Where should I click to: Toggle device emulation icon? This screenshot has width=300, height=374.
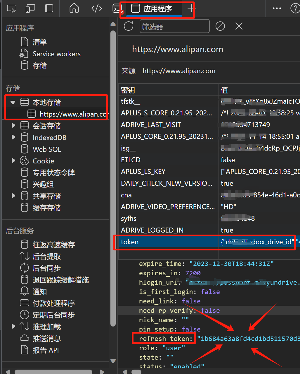click(30, 8)
